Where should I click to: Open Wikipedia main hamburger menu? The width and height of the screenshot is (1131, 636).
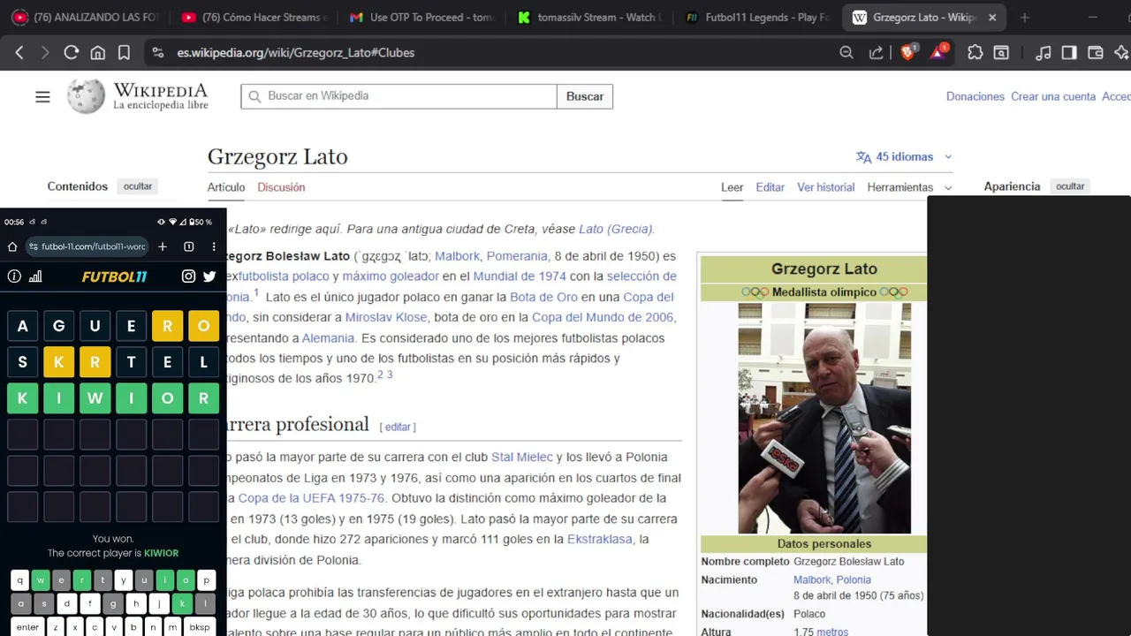pyautogui.click(x=42, y=96)
